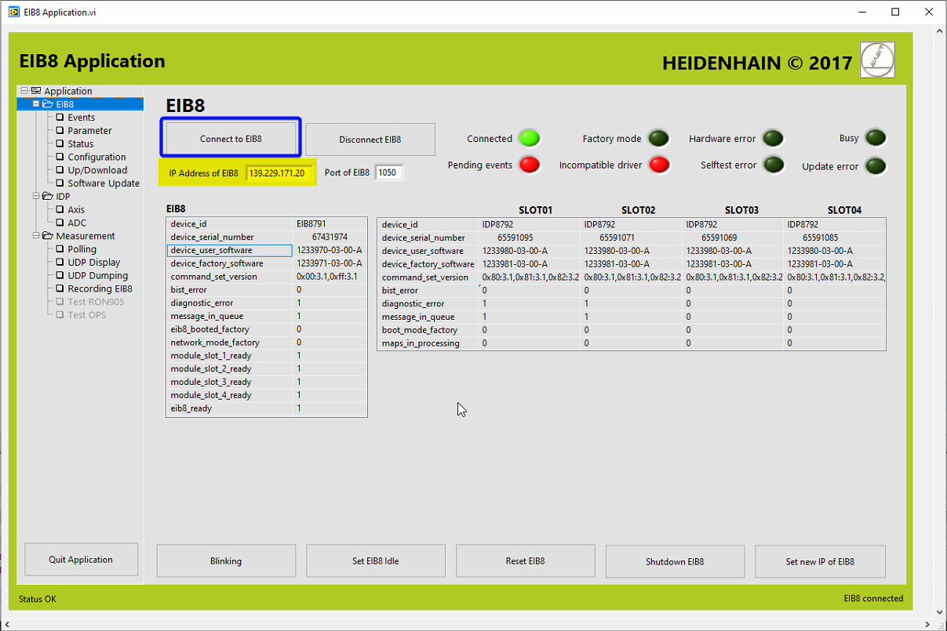Select UDP Display in the tree
The width and height of the screenshot is (947, 631).
94,263
